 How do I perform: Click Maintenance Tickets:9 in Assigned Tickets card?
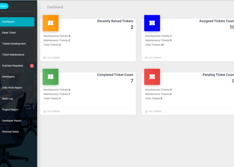click(158, 40)
